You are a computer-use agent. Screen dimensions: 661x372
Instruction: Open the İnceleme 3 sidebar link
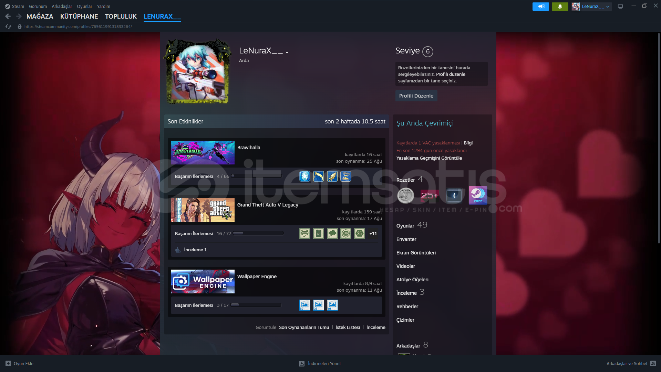point(411,292)
